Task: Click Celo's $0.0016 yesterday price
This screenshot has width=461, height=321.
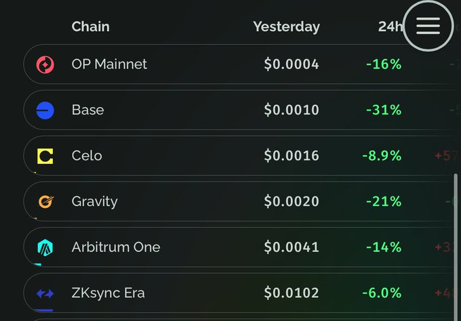Action: [292, 156]
